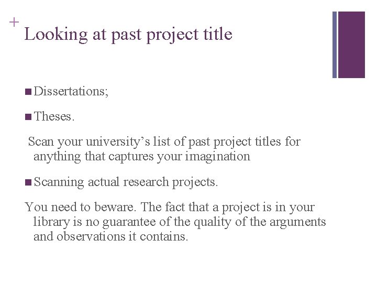Image resolution: width=377 pixels, height=283 pixels.
Task: Click the line 'and observations it contains.'
Action: click(x=110, y=236)
